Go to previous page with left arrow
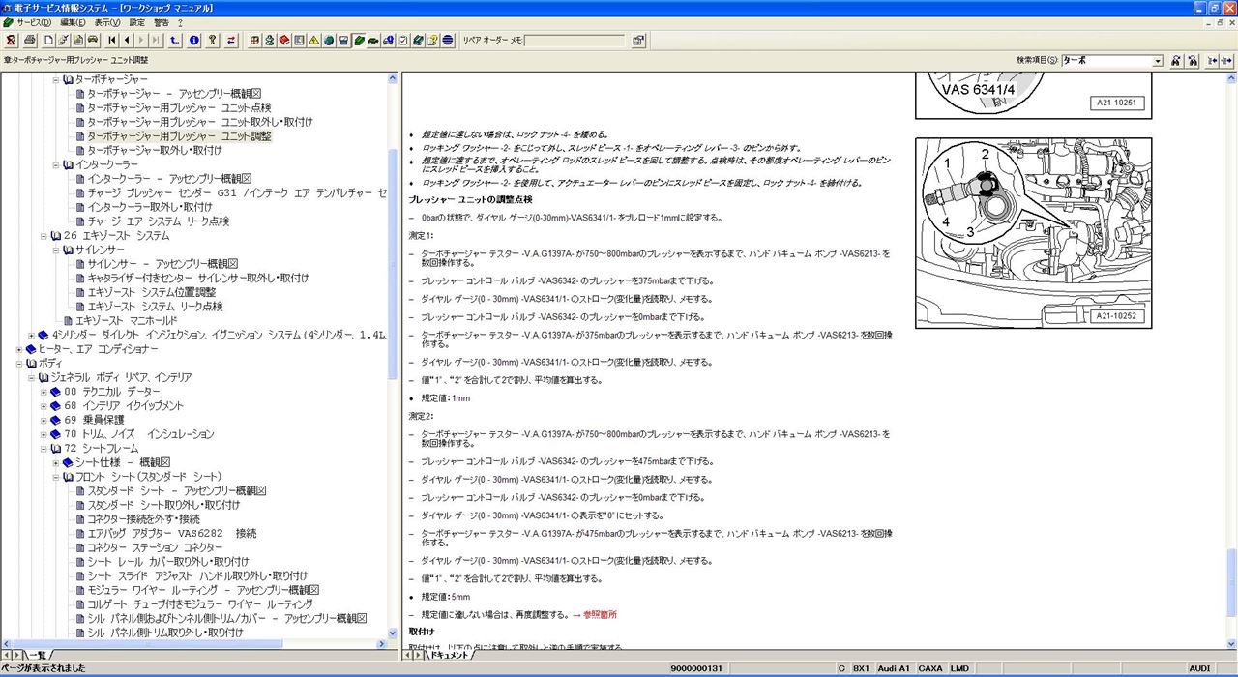The image size is (1238, 677). [126, 41]
